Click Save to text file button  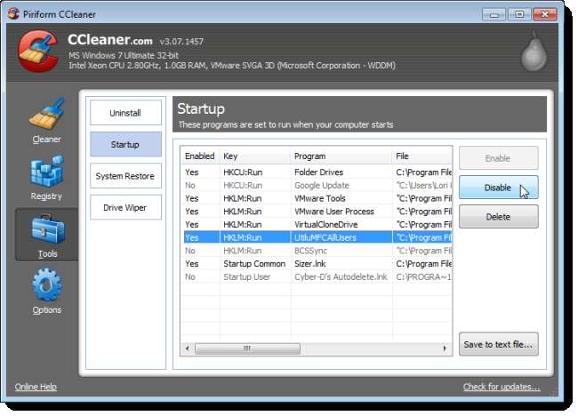coord(498,345)
